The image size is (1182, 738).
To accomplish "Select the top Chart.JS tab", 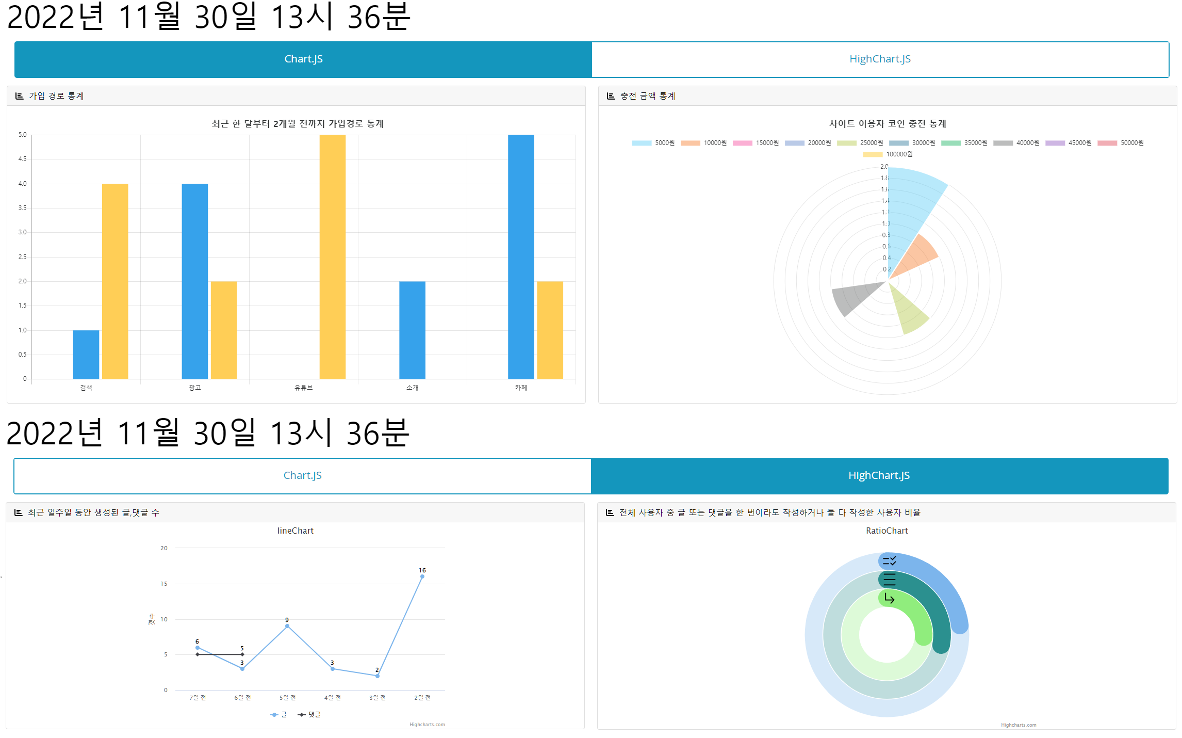I will pyautogui.click(x=303, y=59).
